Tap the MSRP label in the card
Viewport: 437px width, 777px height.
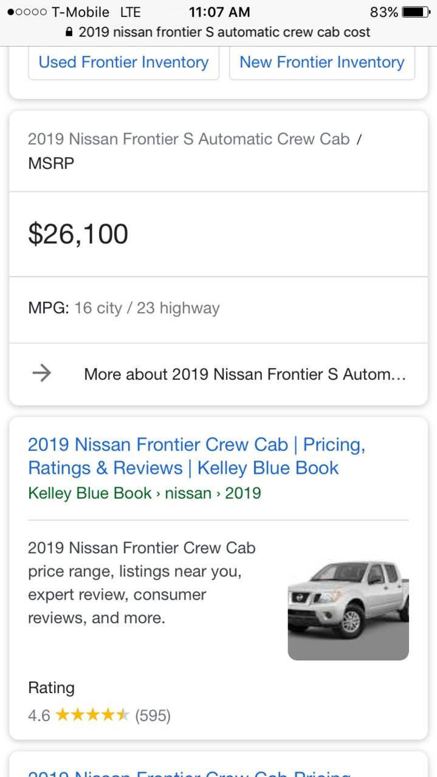[51, 163]
